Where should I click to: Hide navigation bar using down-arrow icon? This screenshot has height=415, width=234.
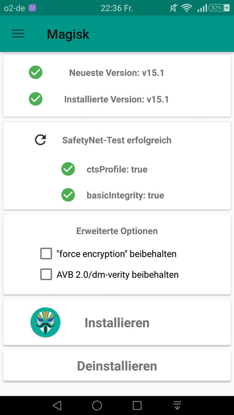click(177, 405)
